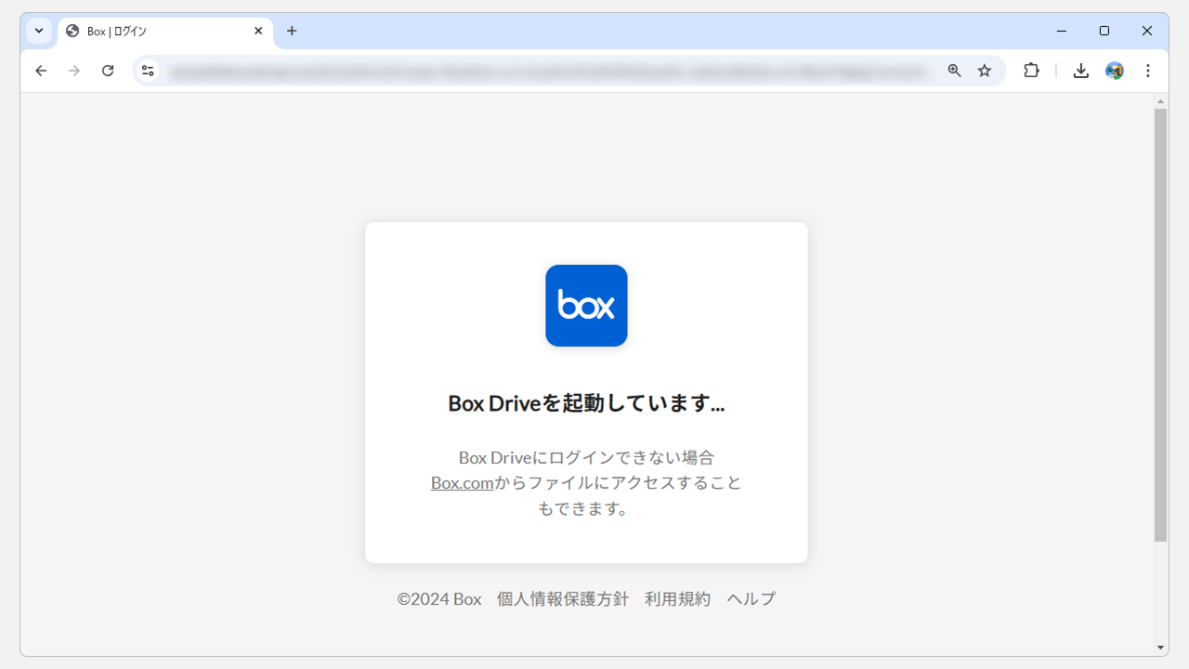Open the three-dot Chrome menu

[1148, 71]
